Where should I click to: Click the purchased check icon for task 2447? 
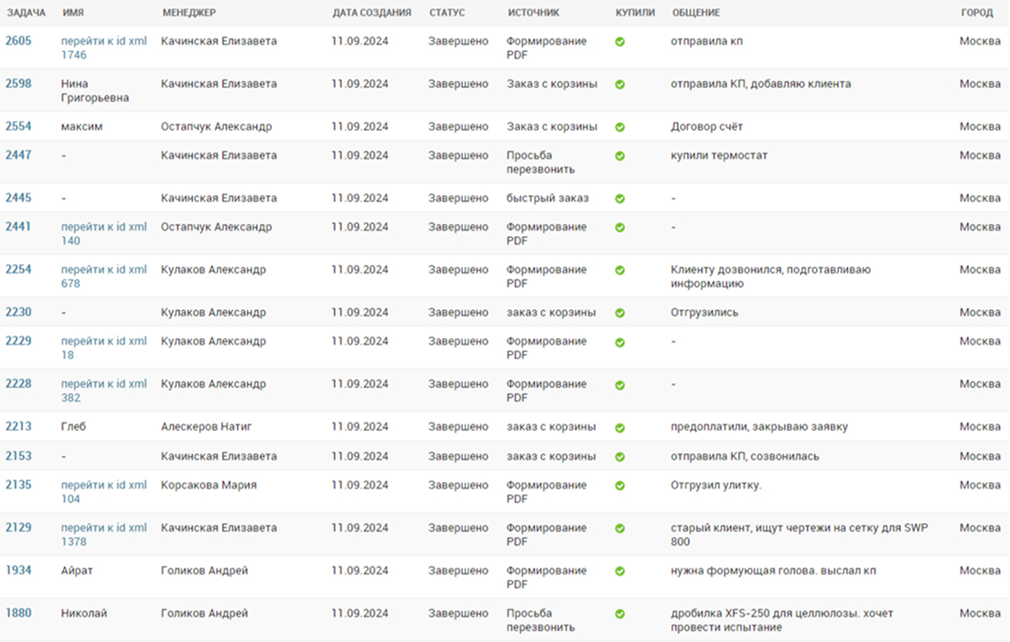[620, 156]
